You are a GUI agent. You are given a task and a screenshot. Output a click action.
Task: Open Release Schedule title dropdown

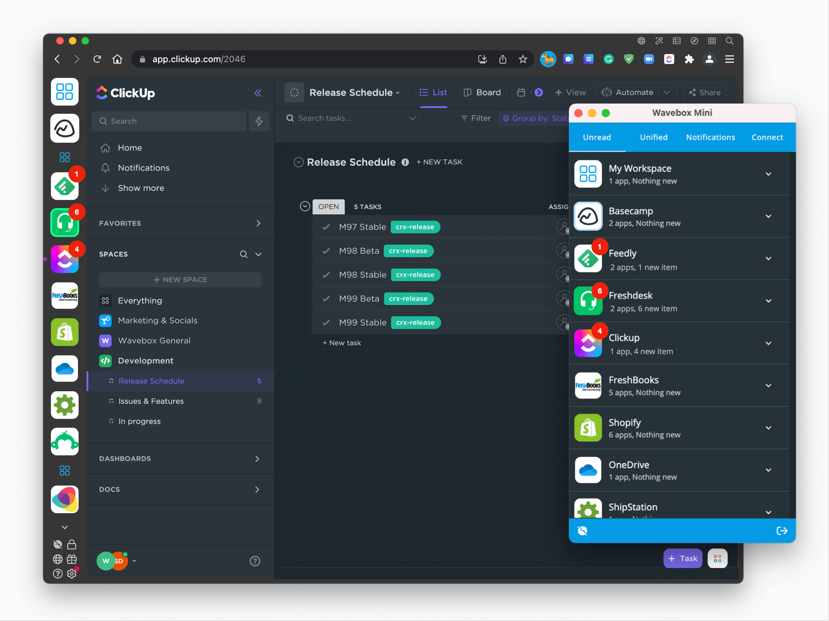coord(398,93)
